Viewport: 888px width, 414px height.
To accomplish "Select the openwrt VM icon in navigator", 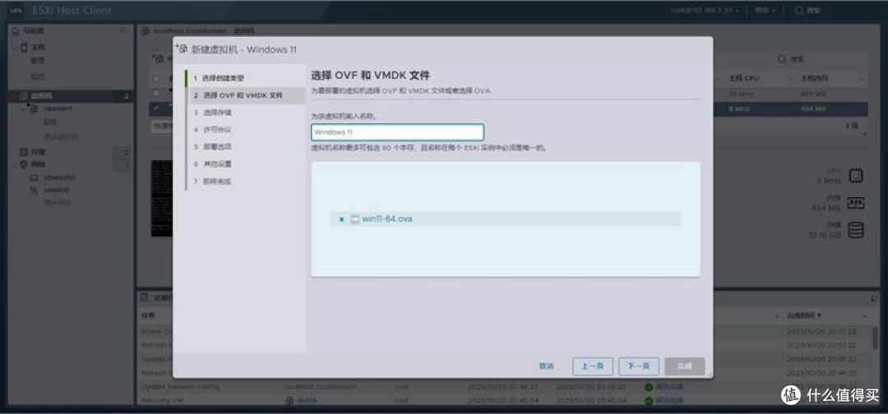I will [x=34, y=108].
